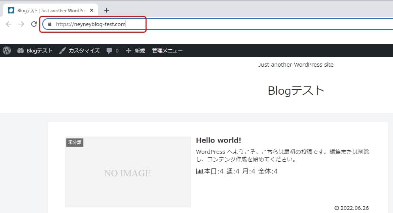
Task: Click the 全体:4 total view count
Action: tap(268, 172)
